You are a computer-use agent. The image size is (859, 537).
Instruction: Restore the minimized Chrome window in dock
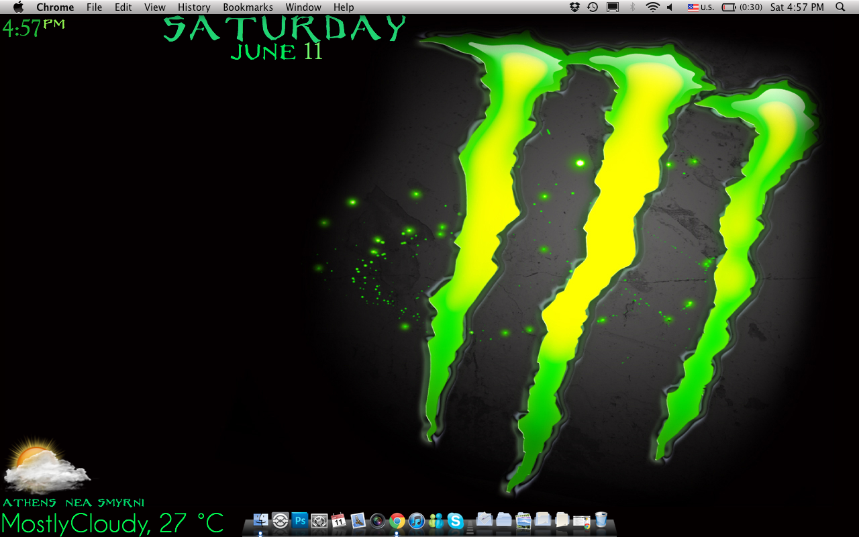582,522
